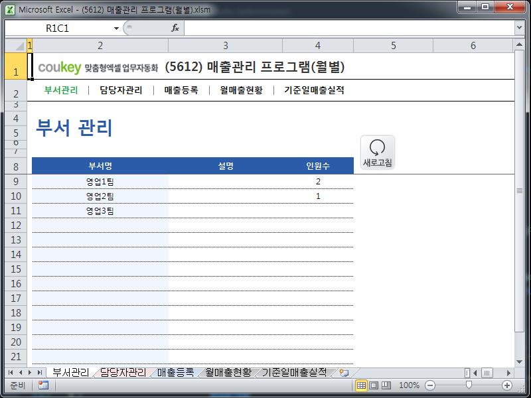Click the Excel icon in title bar
The image size is (531, 398).
pyautogui.click(x=10, y=9)
